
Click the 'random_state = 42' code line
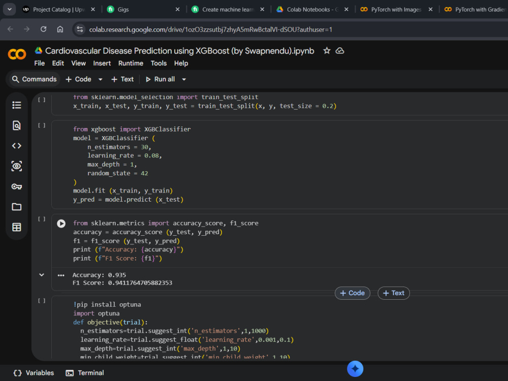(118, 173)
